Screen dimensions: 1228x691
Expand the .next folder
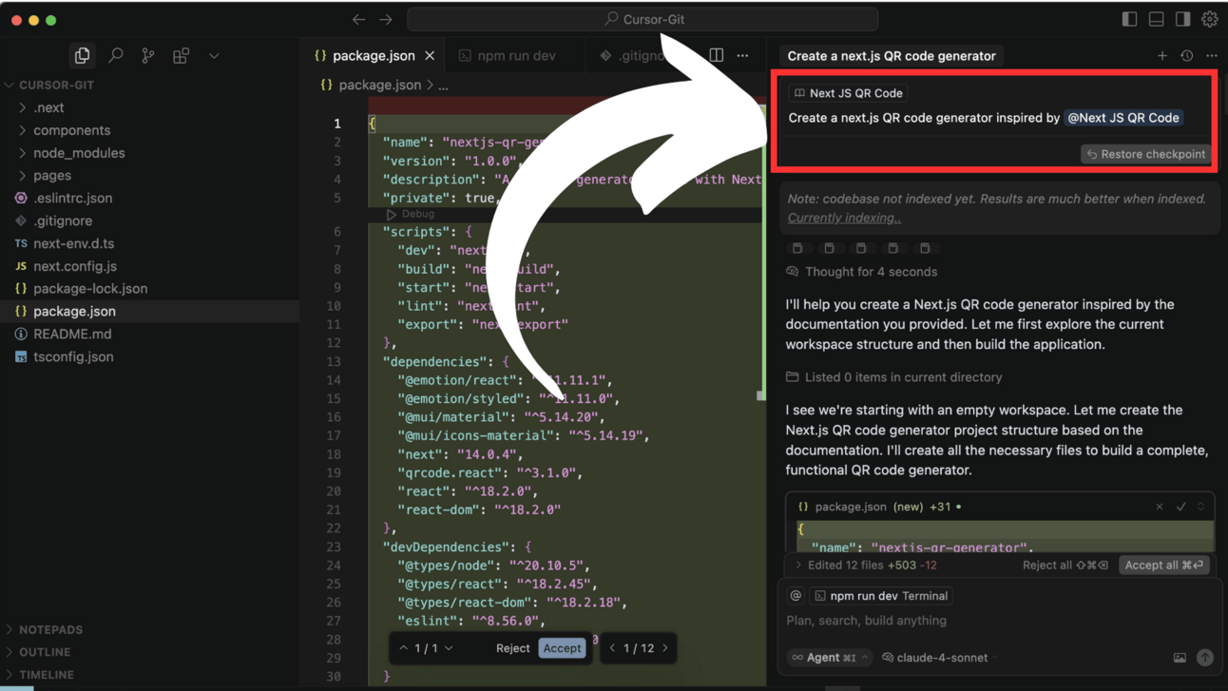[x=22, y=107]
